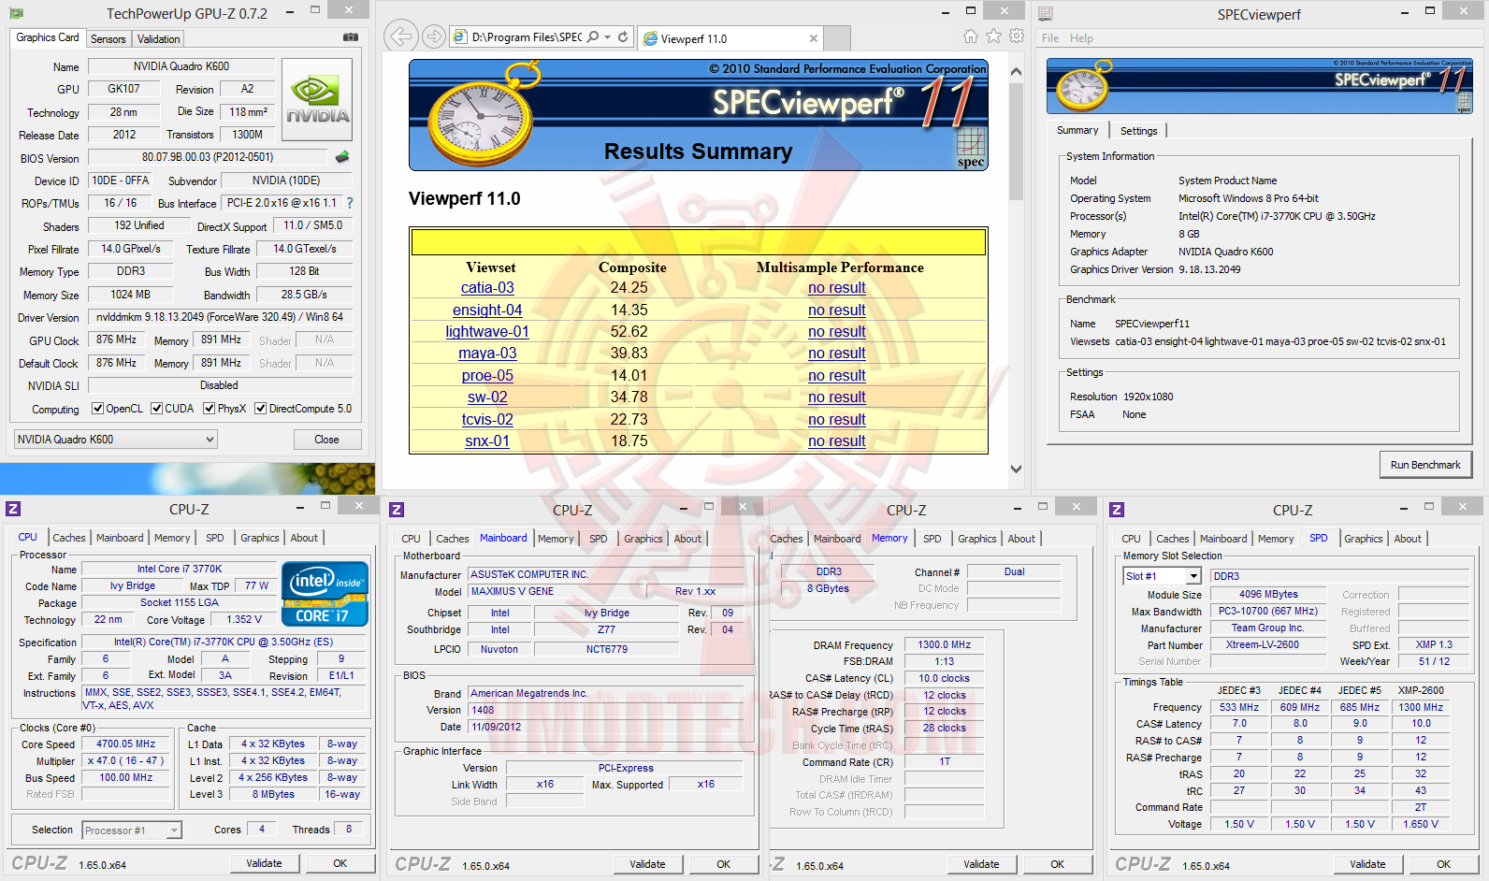Click the GPU name field 'NVIDIA Quadro K600'
Image resolution: width=1489 pixels, height=881 pixels.
(181, 66)
